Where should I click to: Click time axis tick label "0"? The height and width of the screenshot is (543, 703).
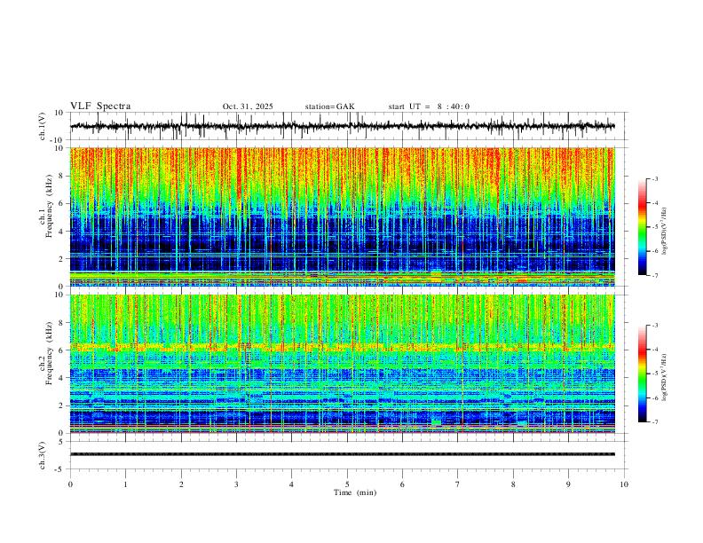[x=70, y=484]
